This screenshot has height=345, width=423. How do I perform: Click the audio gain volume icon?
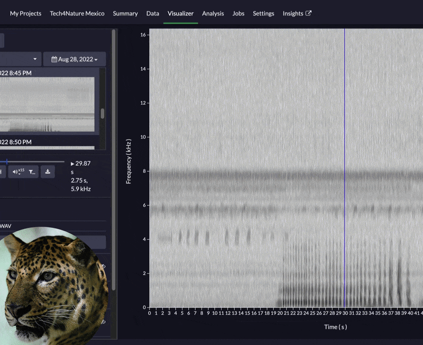(17, 171)
